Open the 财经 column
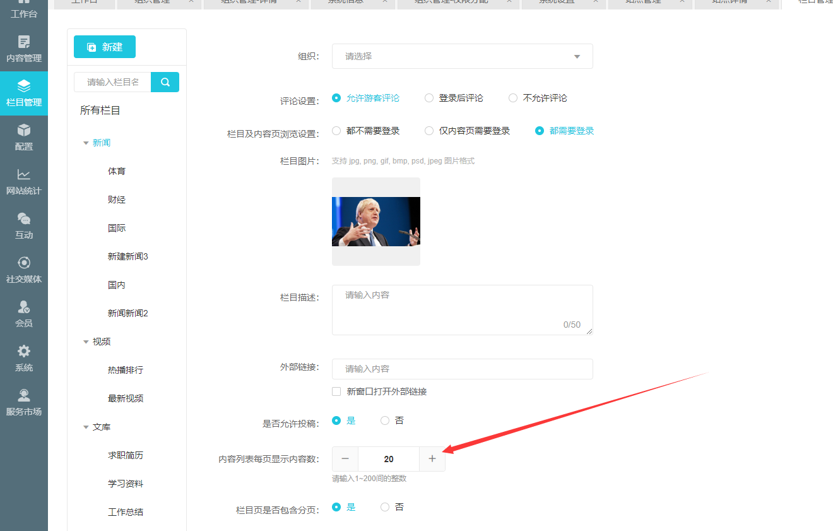Viewport: 833px width, 531px height. [x=117, y=200]
